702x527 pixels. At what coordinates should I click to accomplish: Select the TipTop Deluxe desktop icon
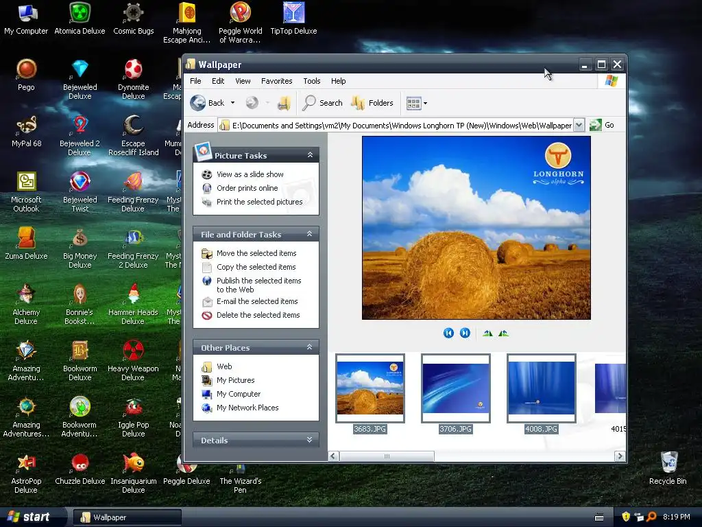[x=293, y=19]
